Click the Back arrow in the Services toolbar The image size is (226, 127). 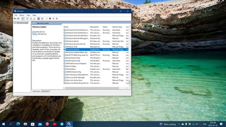tap(15, 19)
